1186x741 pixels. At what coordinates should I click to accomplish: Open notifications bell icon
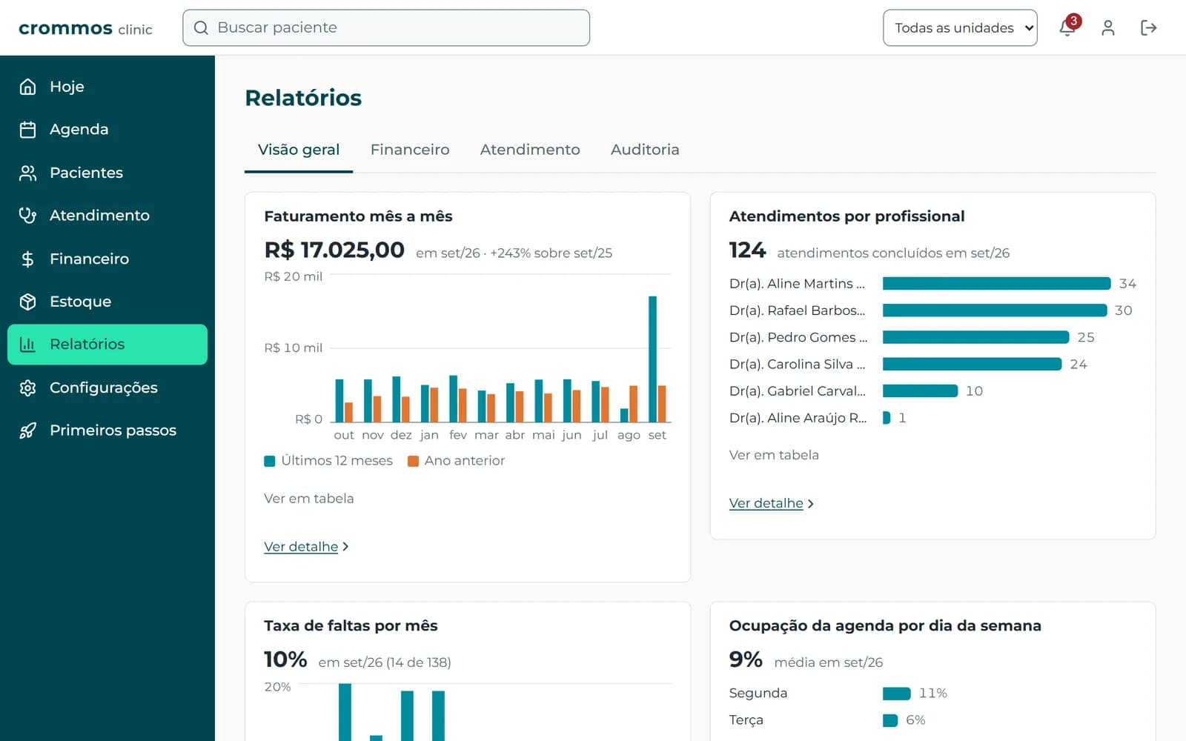(1067, 27)
